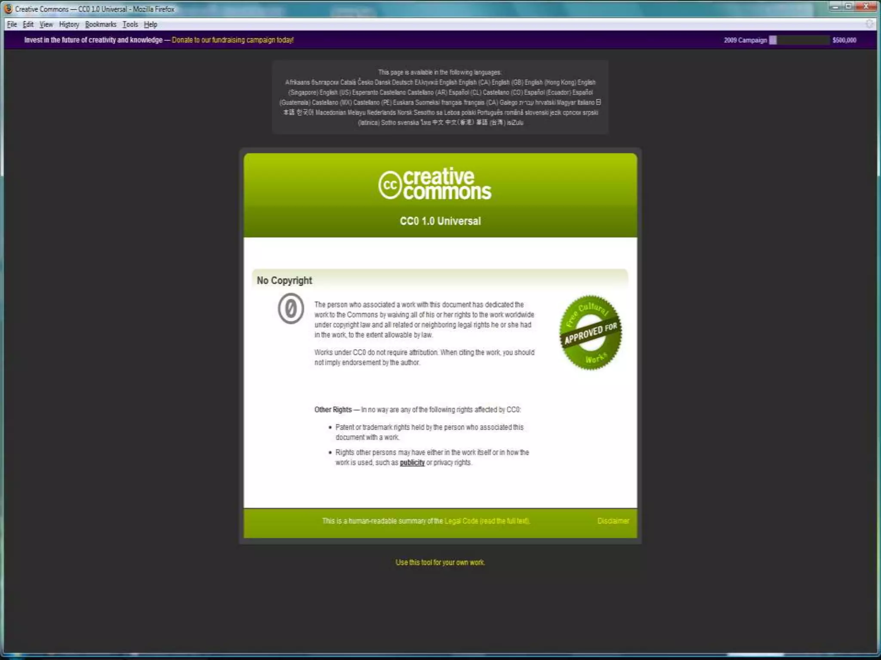This screenshot has width=881, height=660.
Task: Open the History menu
Action: point(69,24)
